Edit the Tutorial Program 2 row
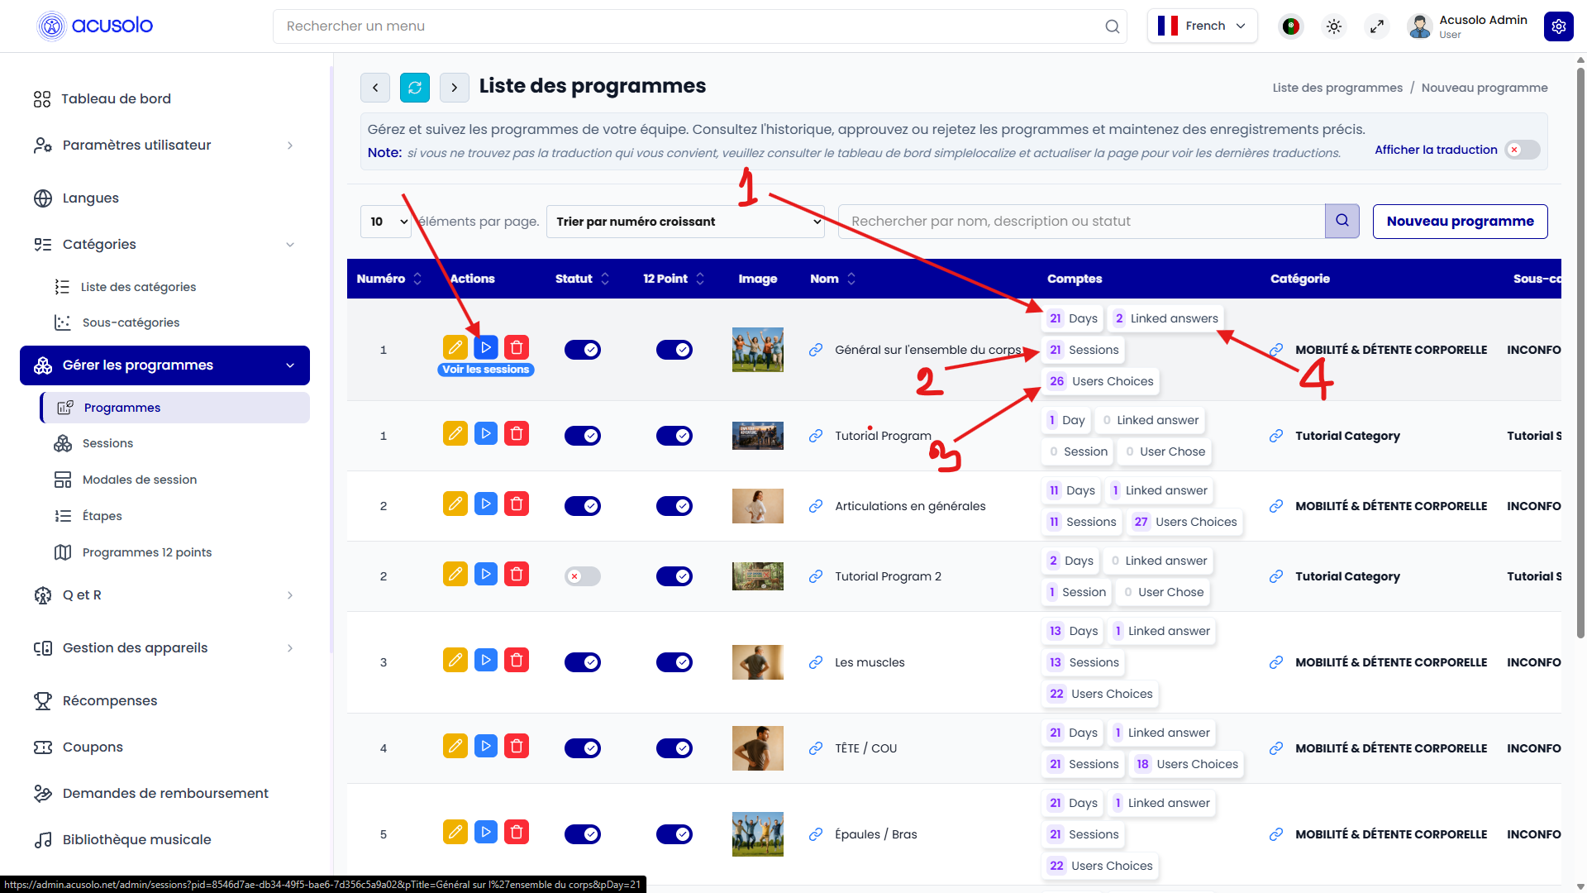The width and height of the screenshot is (1587, 893). pyautogui.click(x=455, y=574)
